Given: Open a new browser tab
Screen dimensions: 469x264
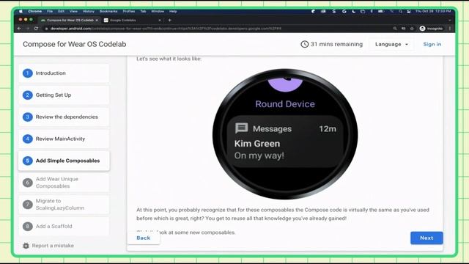Looking at the screenshot, I should 169,21.
